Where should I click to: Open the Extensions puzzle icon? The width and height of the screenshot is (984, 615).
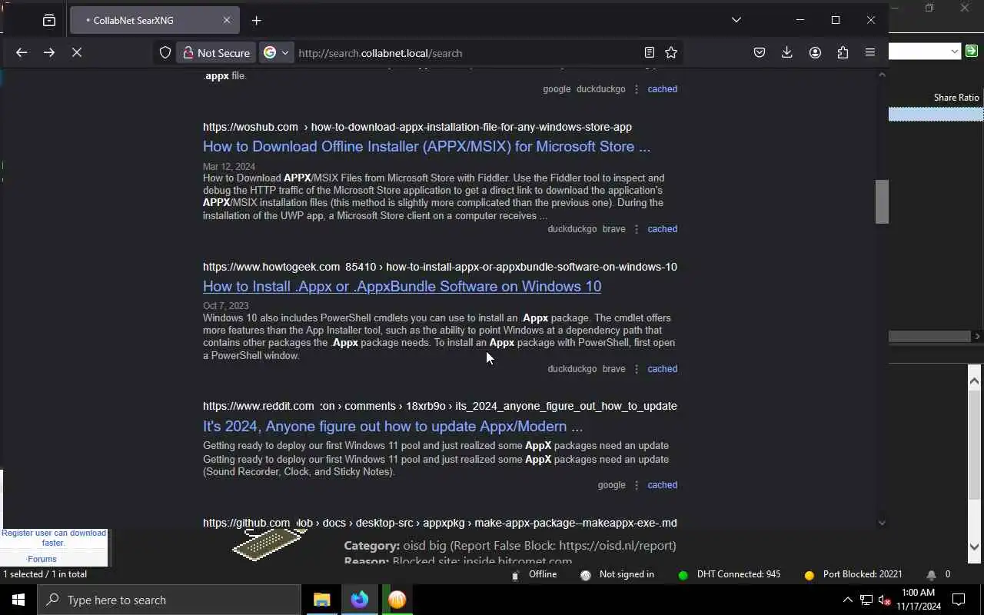click(x=843, y=53)
